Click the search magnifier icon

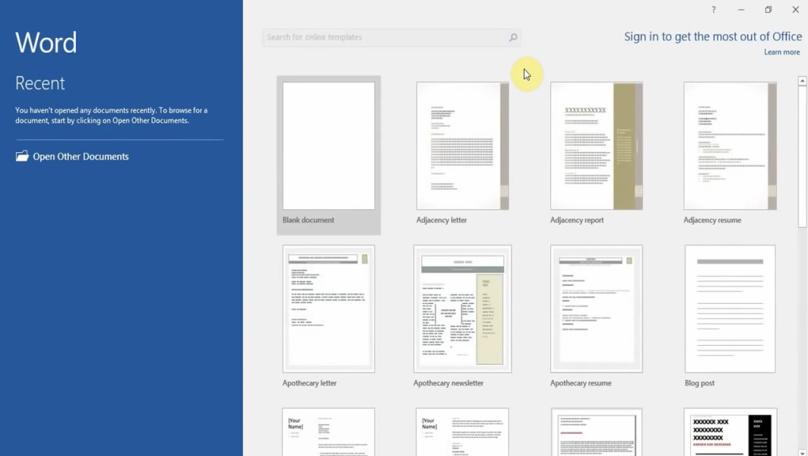pos(513,37)
